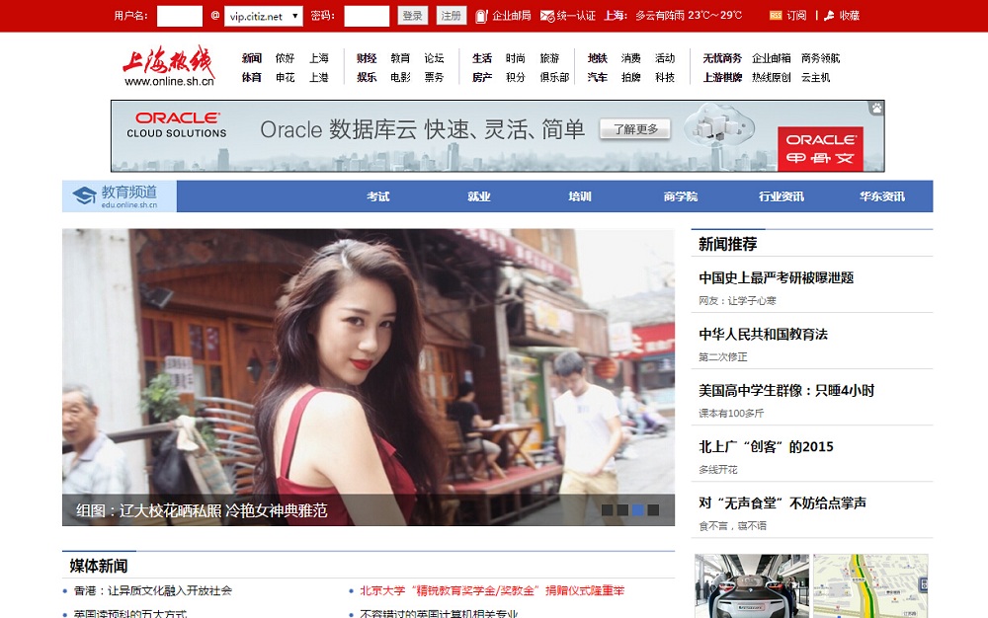The height and width of the screenshot is (618, 988).
Task: Click the 上港 link
Action: [319, 77]
